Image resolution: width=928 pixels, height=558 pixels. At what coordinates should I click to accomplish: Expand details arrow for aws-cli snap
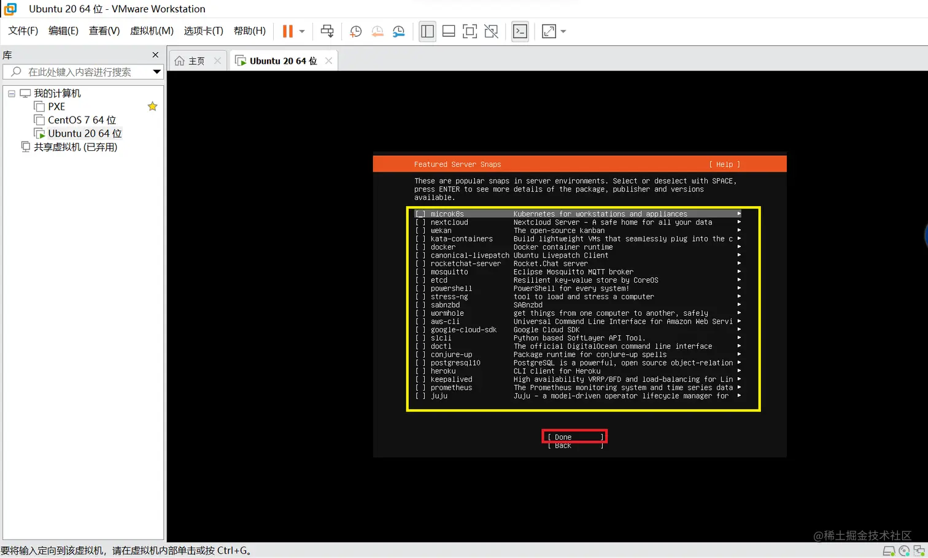click(x=739, y=321)
